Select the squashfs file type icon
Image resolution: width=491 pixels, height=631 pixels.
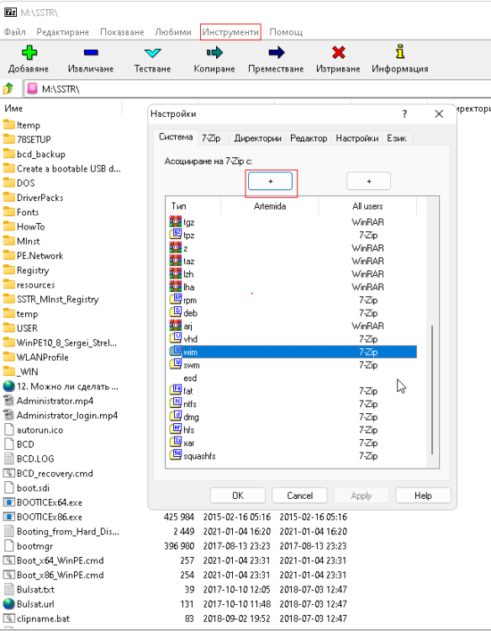176,455
